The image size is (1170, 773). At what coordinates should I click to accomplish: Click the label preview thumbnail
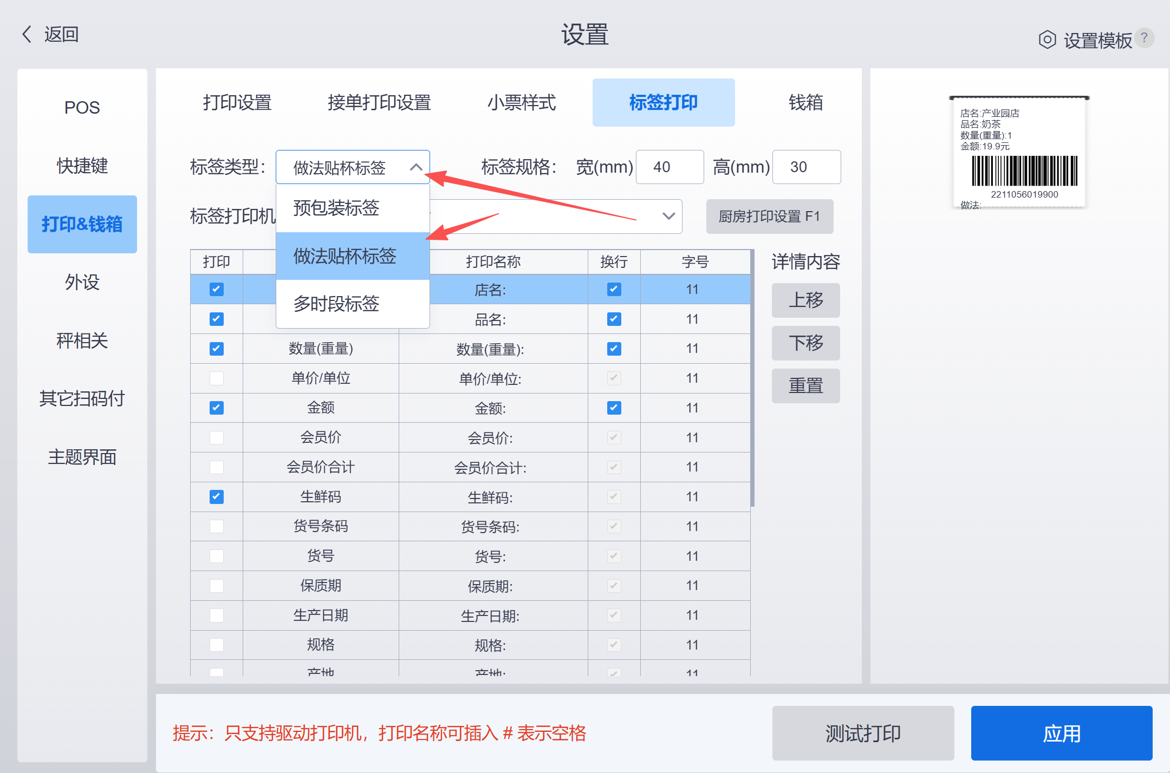pos(1019,153)
